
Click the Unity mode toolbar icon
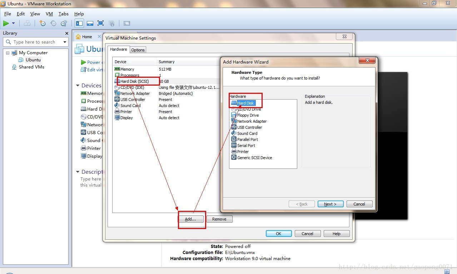tap(111, 23)
